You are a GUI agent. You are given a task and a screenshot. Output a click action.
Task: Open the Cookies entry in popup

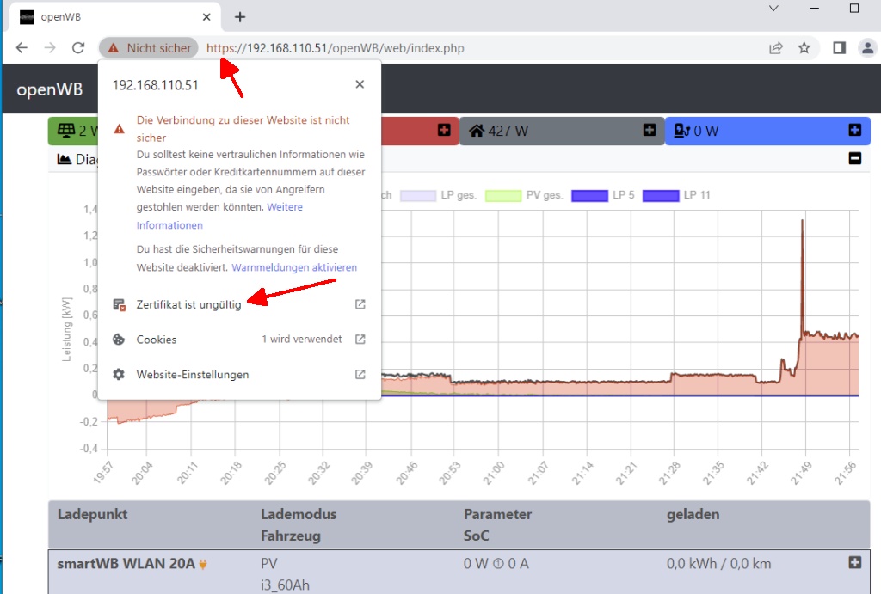click(157, 340)
